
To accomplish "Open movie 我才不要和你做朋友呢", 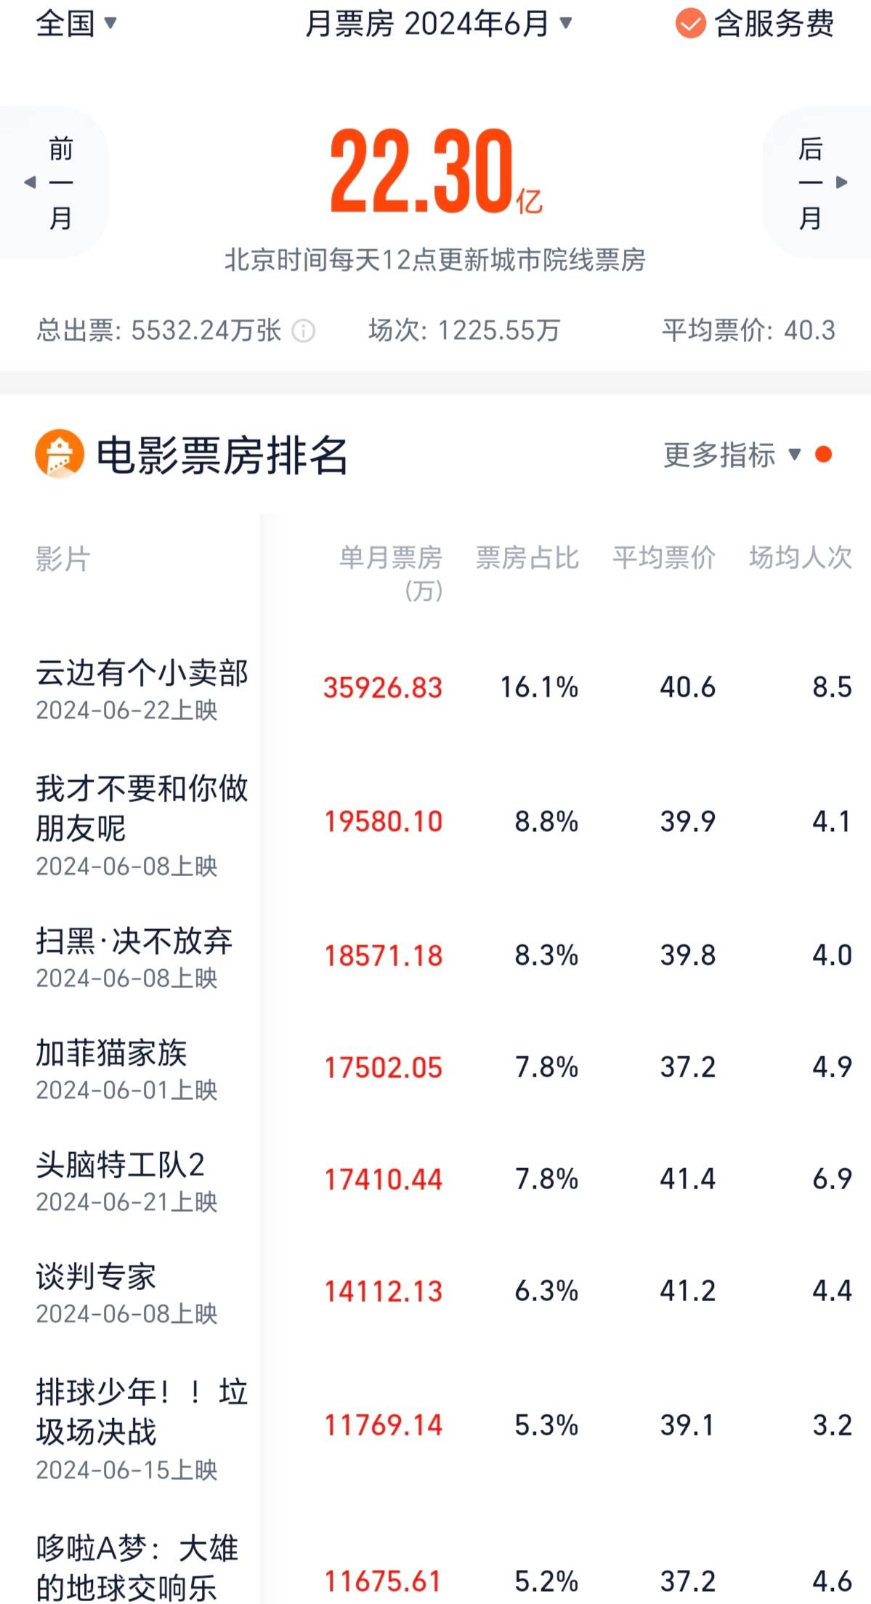I will point(142,807).
